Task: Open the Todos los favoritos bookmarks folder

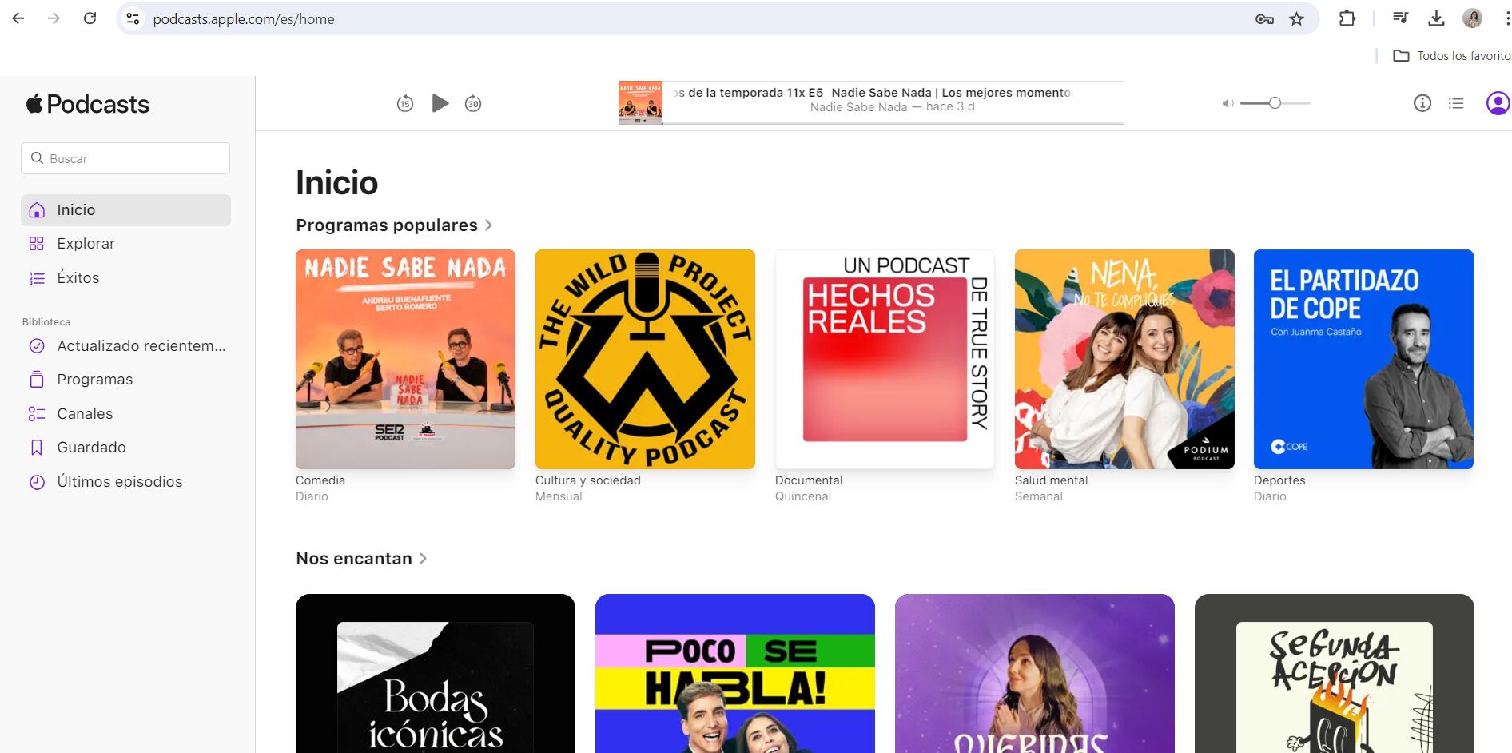Action: (1452, 56)
